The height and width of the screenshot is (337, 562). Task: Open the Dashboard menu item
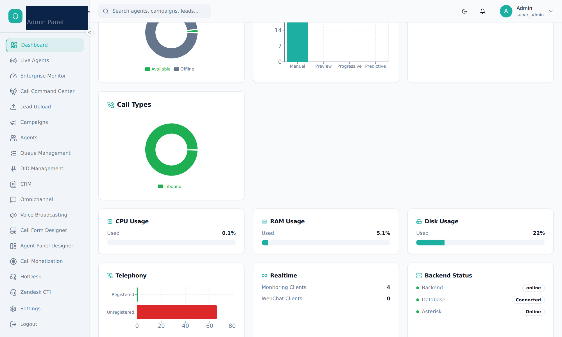(x=45, y=45)
